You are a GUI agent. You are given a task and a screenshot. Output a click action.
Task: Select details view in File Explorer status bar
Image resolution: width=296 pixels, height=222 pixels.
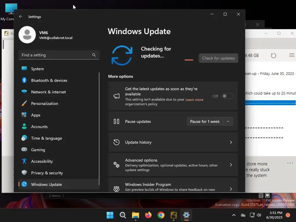tap(261, 195)
